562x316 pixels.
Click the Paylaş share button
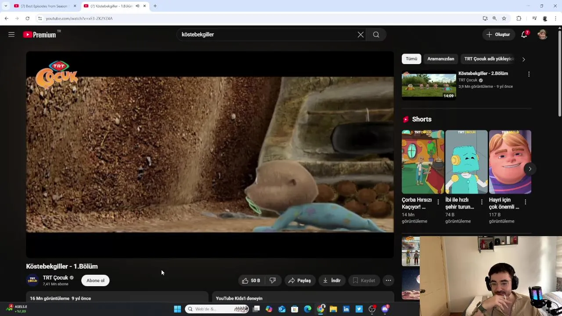pos(299,280)
